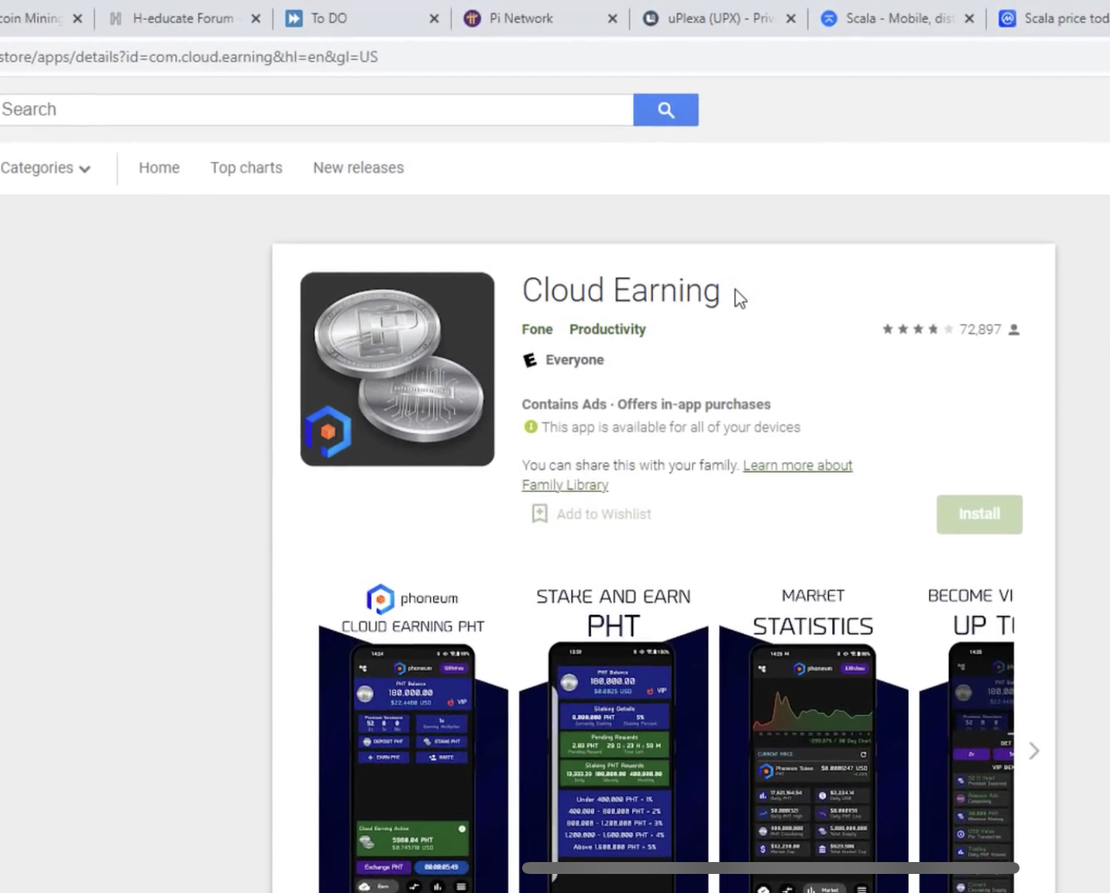Screen dimensions: 1110x893
Task: Switch to the H-educate Forum tab
Action: point(183,18)
